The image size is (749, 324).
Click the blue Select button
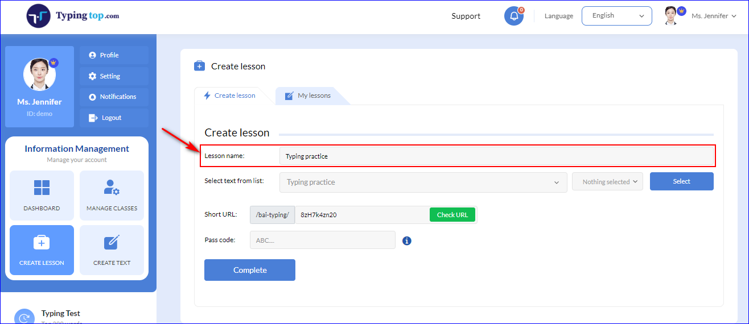[681, 181]
